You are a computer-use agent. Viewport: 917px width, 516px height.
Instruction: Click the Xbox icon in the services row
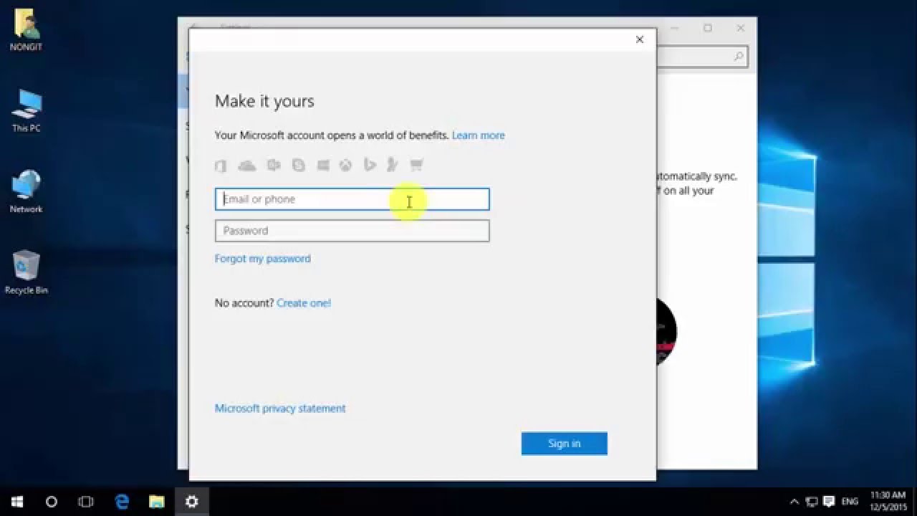pyautogui.click(x=345, y=166)
